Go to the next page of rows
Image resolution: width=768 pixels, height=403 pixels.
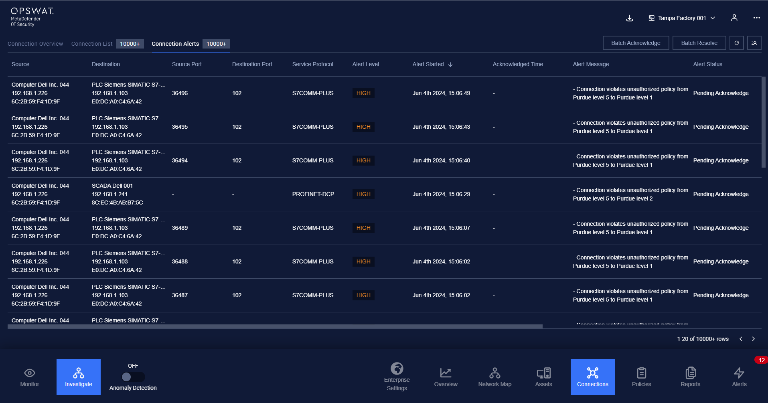pos(754,339)
